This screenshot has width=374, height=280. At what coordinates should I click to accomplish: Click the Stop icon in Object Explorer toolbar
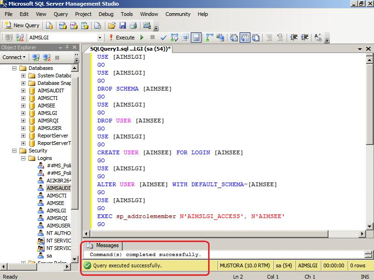point(57,57)
